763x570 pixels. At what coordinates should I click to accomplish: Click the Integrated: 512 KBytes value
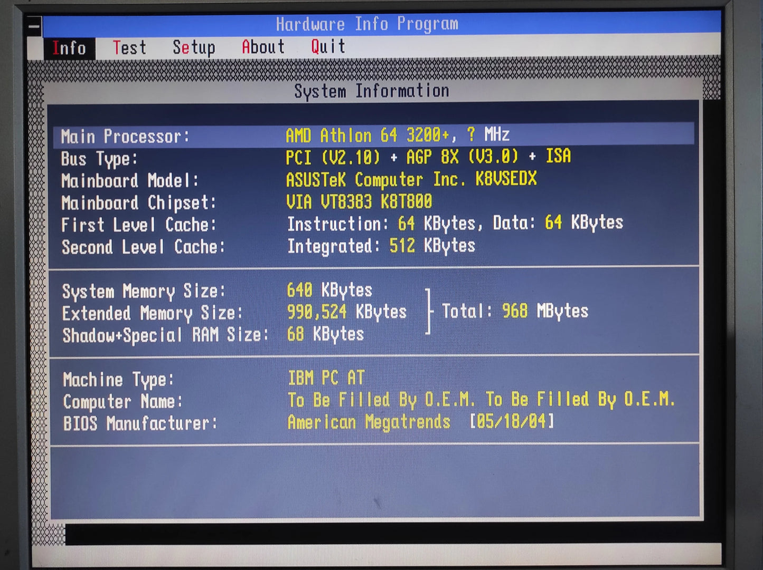(x=381, y=246)
